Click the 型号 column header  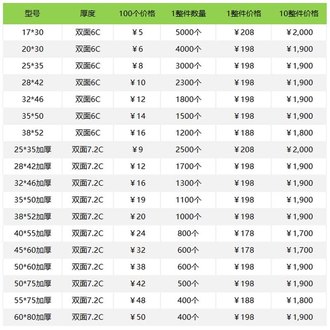coord(33,14)
